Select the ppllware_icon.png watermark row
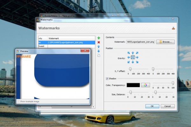 (x=67, y=43)
